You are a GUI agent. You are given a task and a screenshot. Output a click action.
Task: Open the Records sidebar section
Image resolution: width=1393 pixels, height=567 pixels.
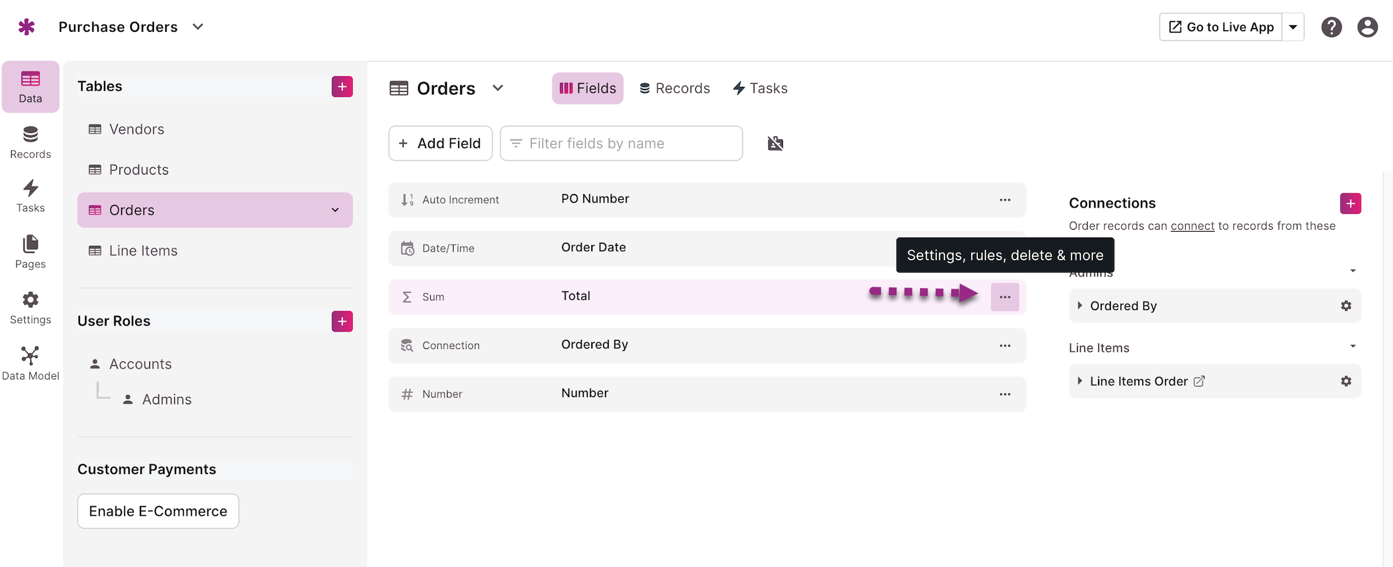[31, 142]
